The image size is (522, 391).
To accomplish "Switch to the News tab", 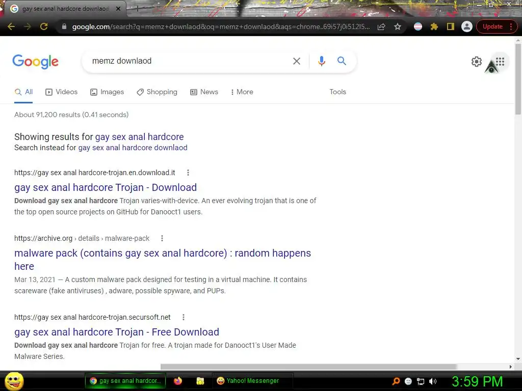I will [x=204, y=92].
